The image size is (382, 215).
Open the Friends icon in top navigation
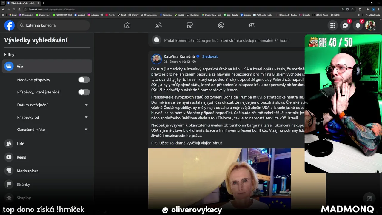point(158,25)
